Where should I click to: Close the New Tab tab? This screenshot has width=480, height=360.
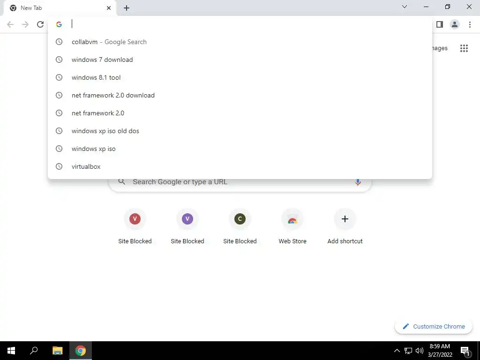pyautogui.click(x=109, y=8)
